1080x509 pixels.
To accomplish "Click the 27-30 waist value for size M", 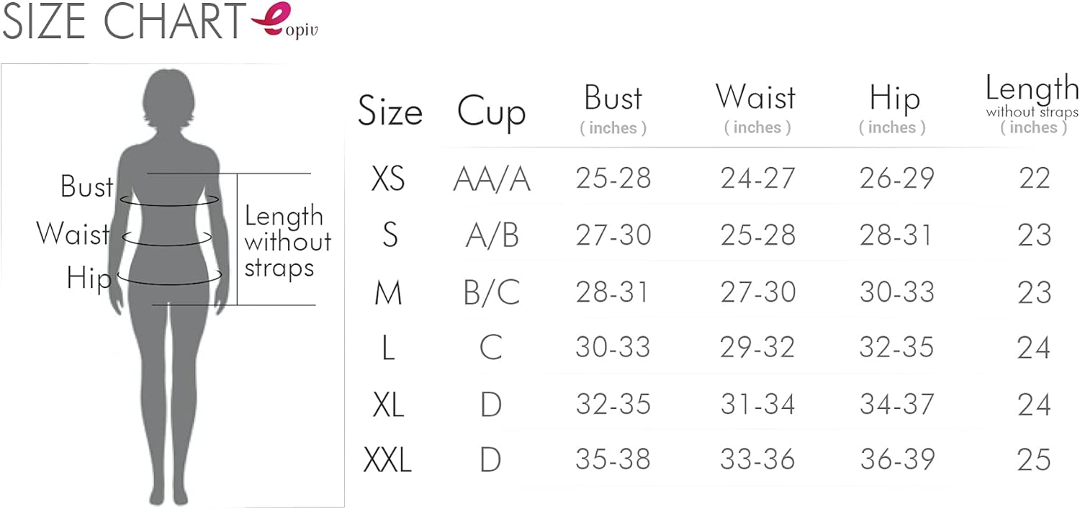I will [x=757, y=292].
